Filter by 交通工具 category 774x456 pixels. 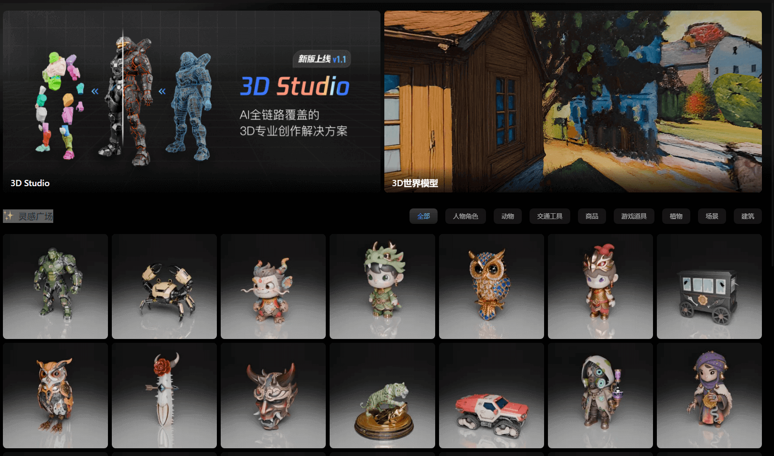pos(550,216)
